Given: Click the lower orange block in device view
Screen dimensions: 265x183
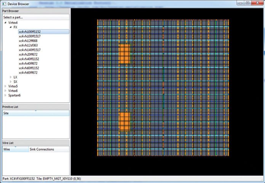Looking at the screenshot, I should click(x=124, y=121).
